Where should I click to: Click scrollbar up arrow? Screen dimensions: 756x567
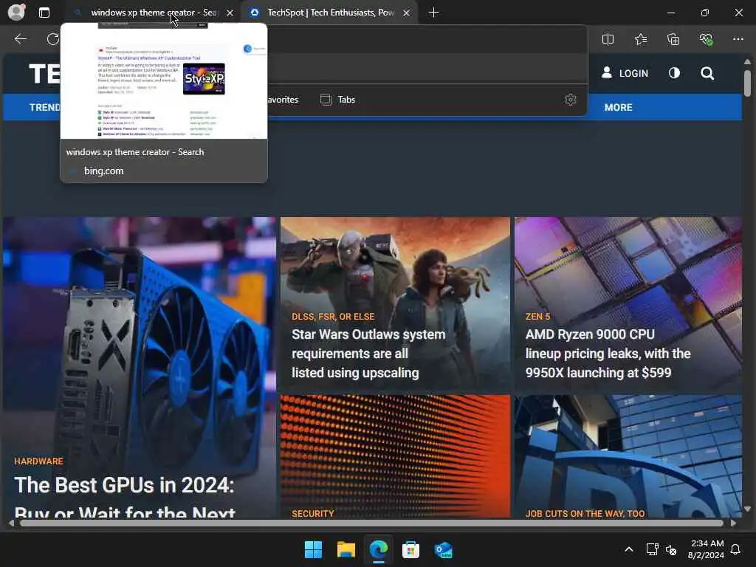[x=747, y=62]
